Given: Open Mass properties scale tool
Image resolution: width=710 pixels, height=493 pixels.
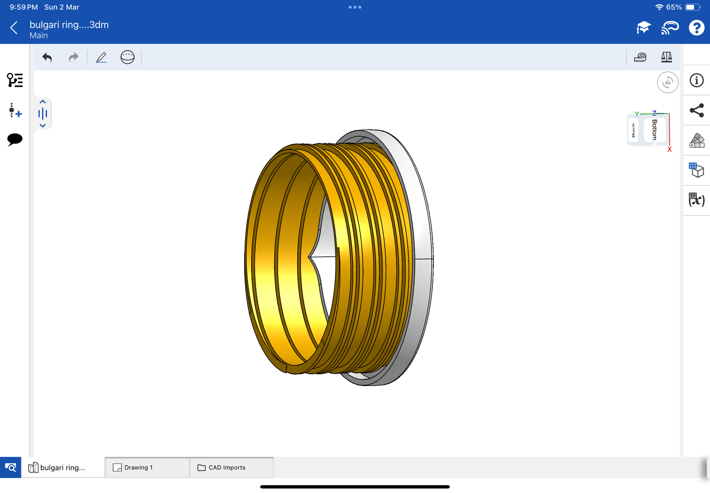Looking at the screenshot, I should [666, 57].
